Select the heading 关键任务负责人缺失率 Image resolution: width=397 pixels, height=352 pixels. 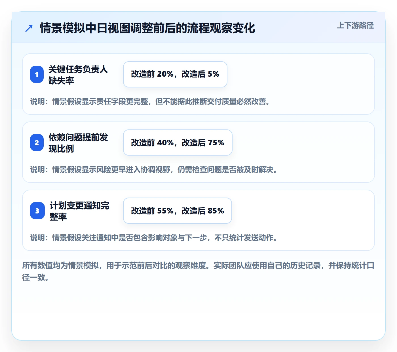(x=78, y=75)
